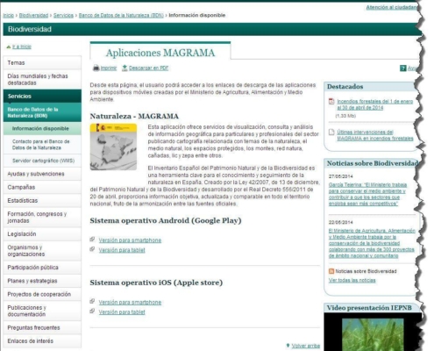Open Planes y estrategias menu item
The width and height of the screenshot is (434, 351).
click(x=42, y=281)
